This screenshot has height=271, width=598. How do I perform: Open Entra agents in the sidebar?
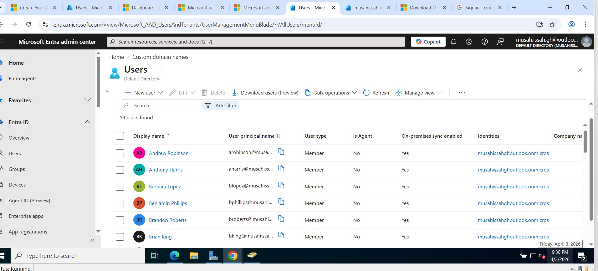pyautogui.click(x=23, y=78)
